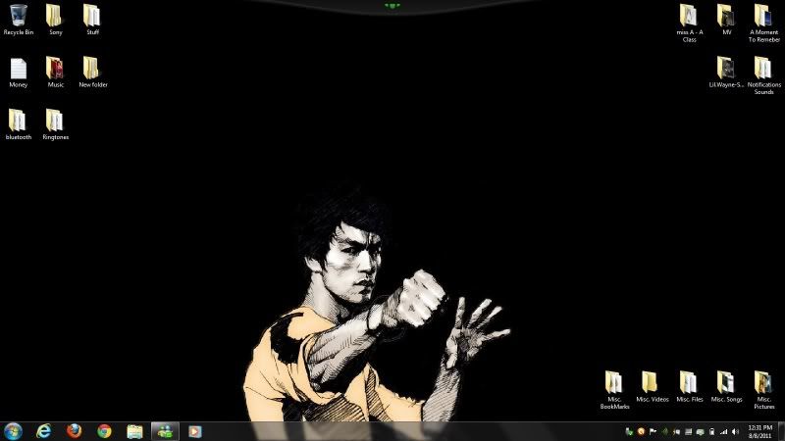Image resolution: width=785 pixels, height=441 pixels.
Task: Click the battery power tray icon
Action: [x=712, y=431]
